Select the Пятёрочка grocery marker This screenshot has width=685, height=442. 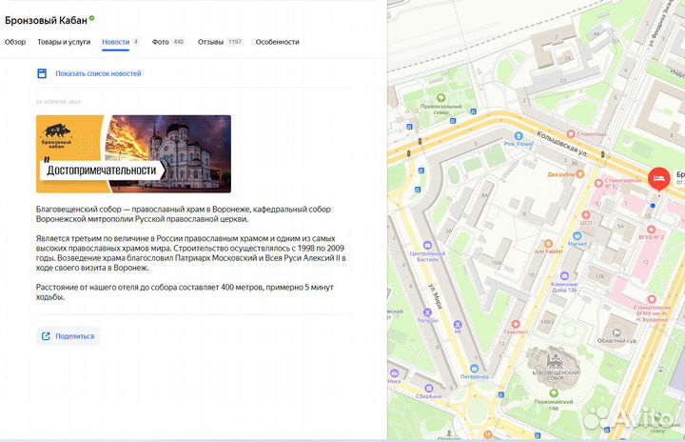click(x=475, y=369)
